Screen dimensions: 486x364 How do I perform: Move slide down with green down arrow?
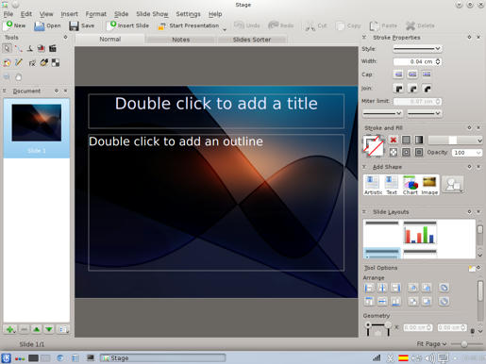click(x=49, y=329)
